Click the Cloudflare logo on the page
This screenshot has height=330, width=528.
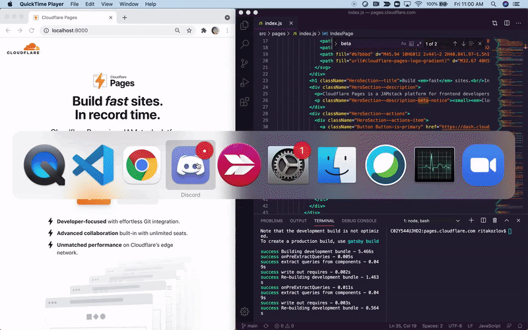click(23, 48)
